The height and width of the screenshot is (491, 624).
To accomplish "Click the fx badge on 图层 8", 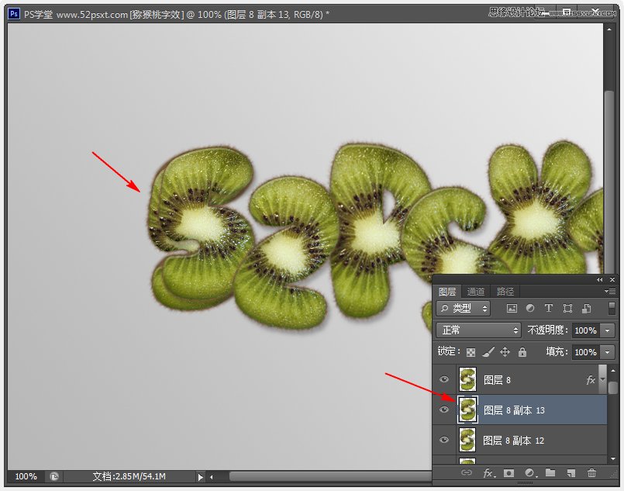I will (x=590, y=379).
